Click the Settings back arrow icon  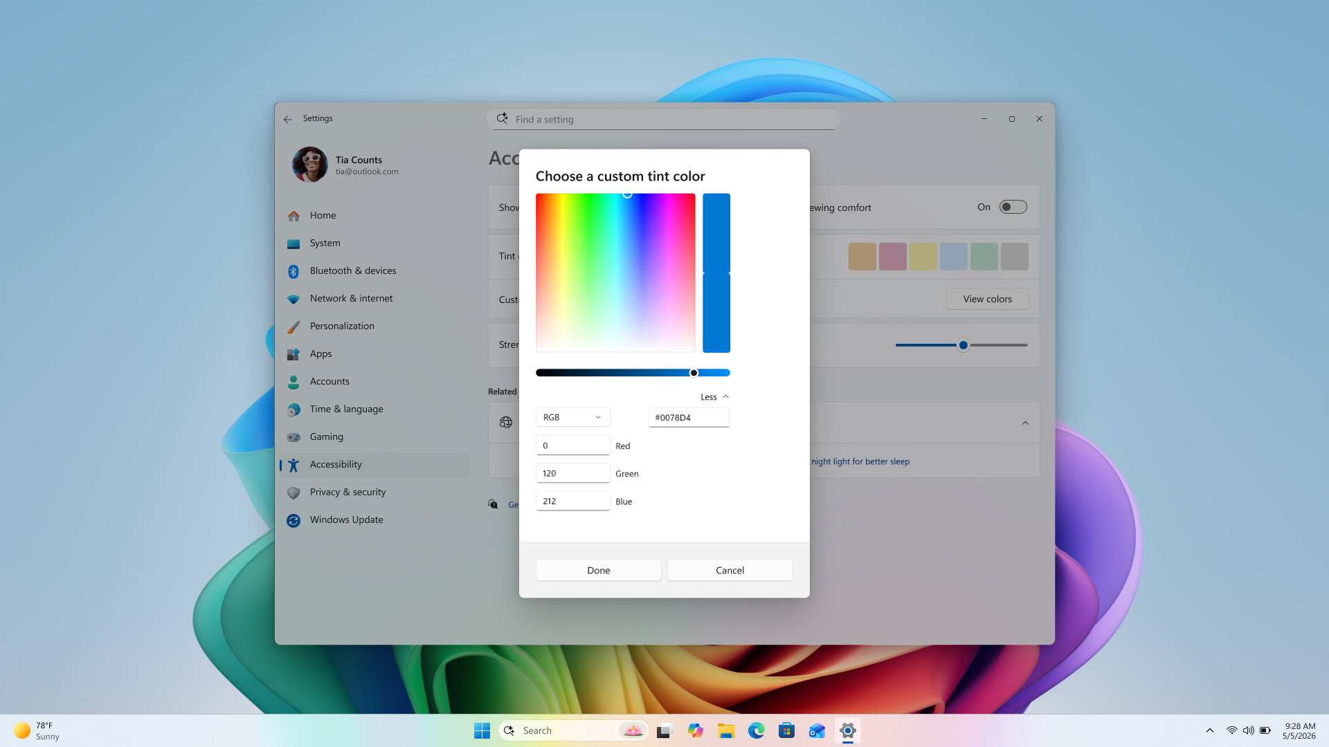pyautogui.click(x=288, y=119)
